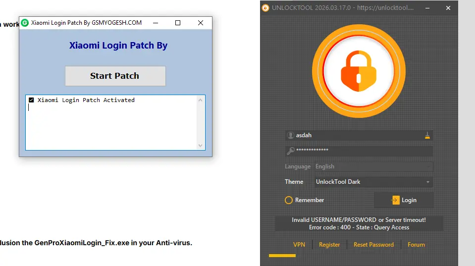Minimize the Xiaomi Login Patch window
475x266 pixels.
pyautogui.click(x=156, y=23)
